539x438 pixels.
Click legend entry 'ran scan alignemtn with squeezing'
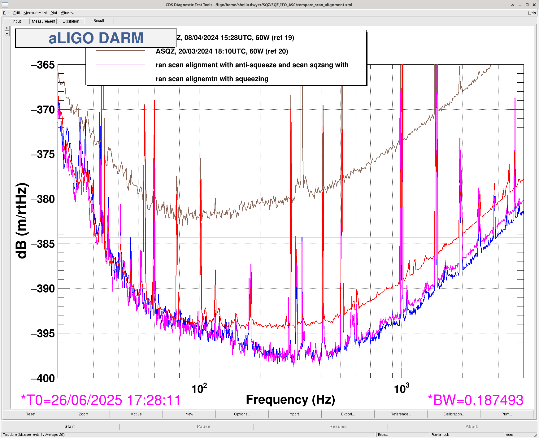click(212, 79)
